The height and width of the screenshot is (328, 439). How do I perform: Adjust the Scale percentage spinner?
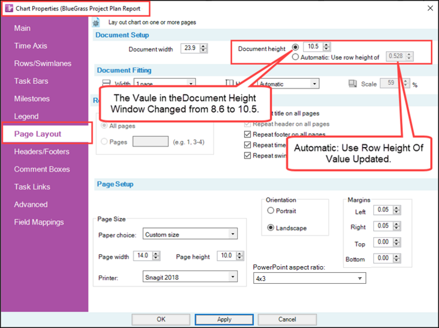point(405,83)
